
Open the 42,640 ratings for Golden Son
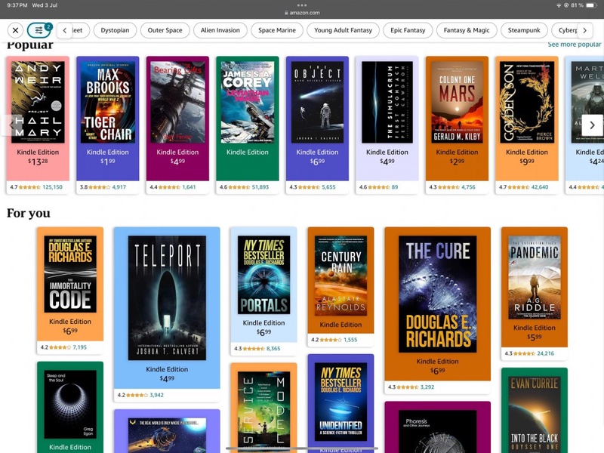[540, 187]
